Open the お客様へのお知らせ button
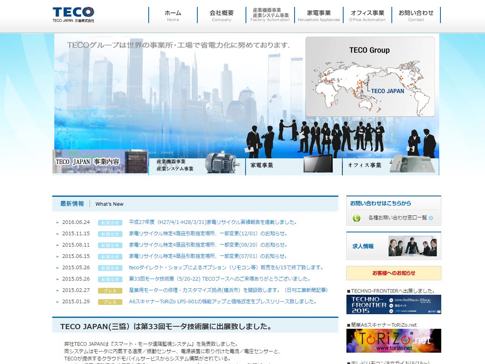Screen dimensions: 485x364 pos(394,273)
